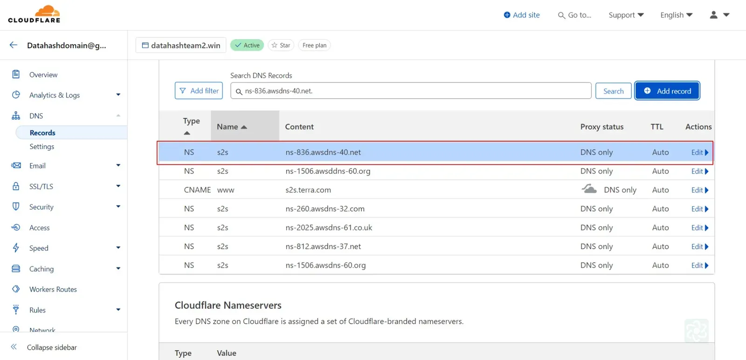Click the SSL/TLS padlock icon
Screen dimensions: 746x360
[16, 186]
